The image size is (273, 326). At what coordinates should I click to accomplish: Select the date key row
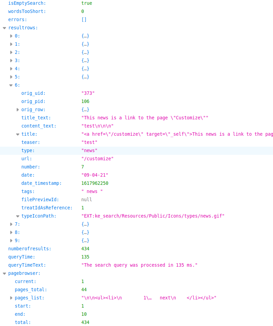pos(28,175)
